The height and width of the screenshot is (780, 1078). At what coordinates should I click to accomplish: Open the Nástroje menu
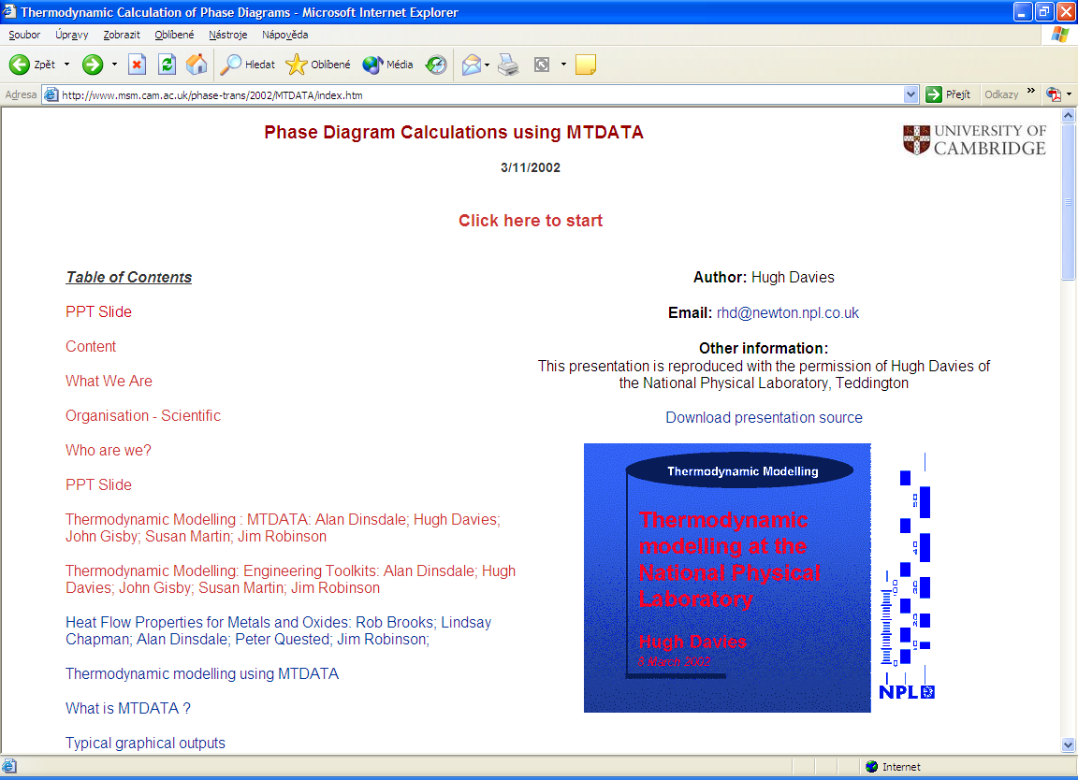click(x=227, y=35)
